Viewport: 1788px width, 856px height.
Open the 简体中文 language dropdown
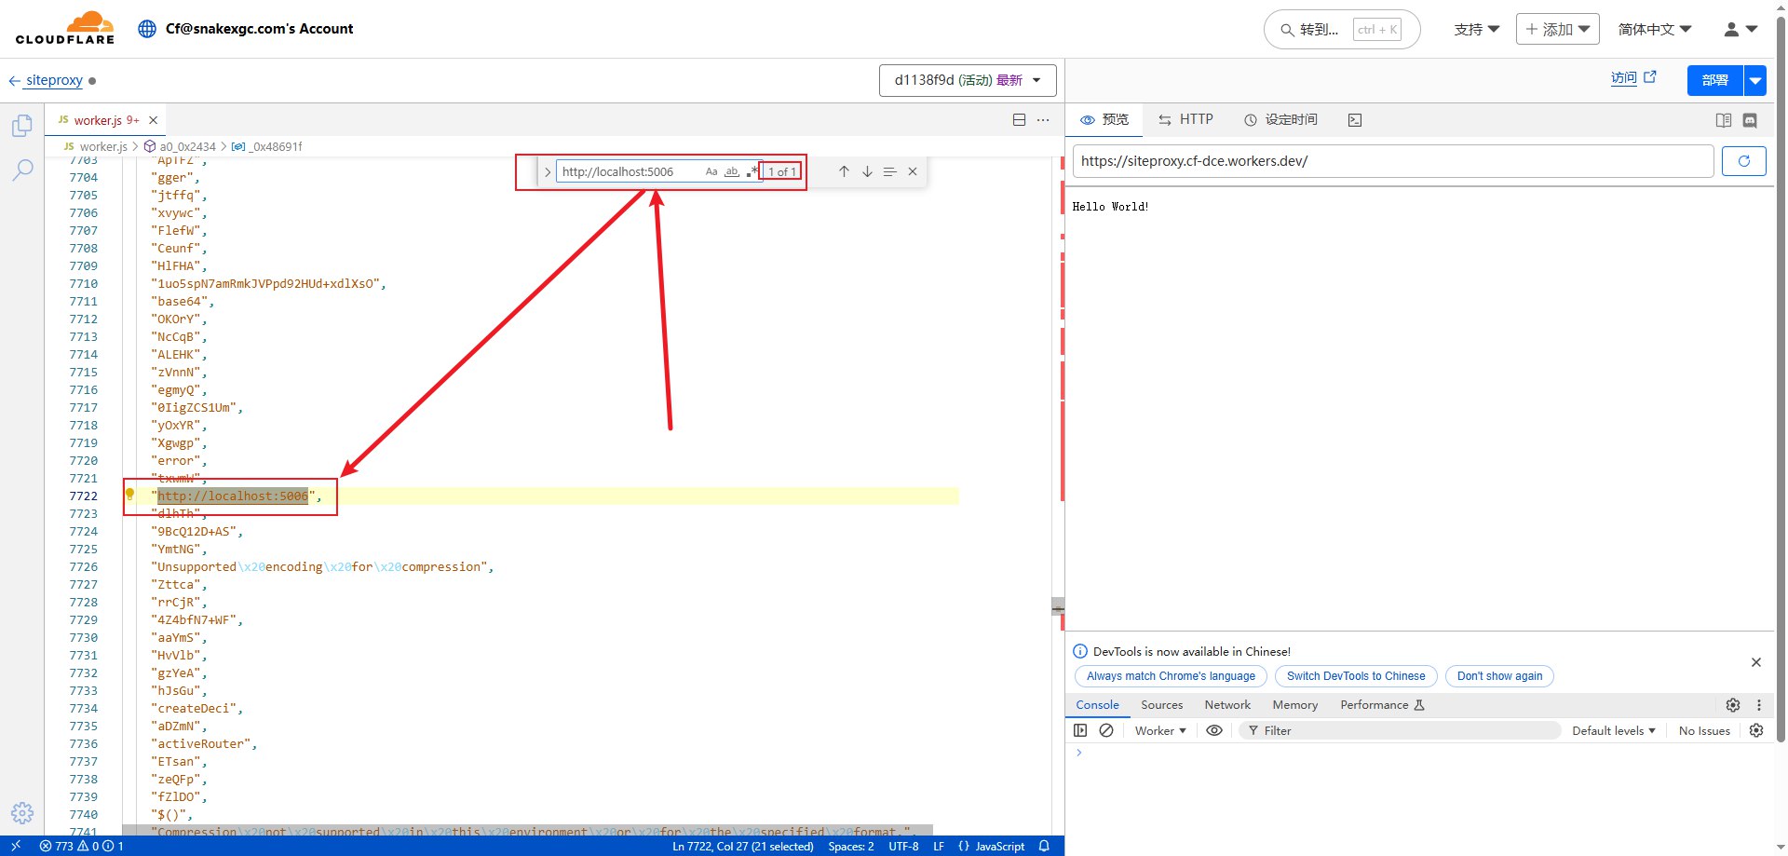pyautogui.click(x=1655, y=29)
